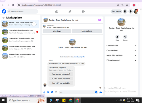Click More options button
142x103 pixels.
click(x=87, y=31)
